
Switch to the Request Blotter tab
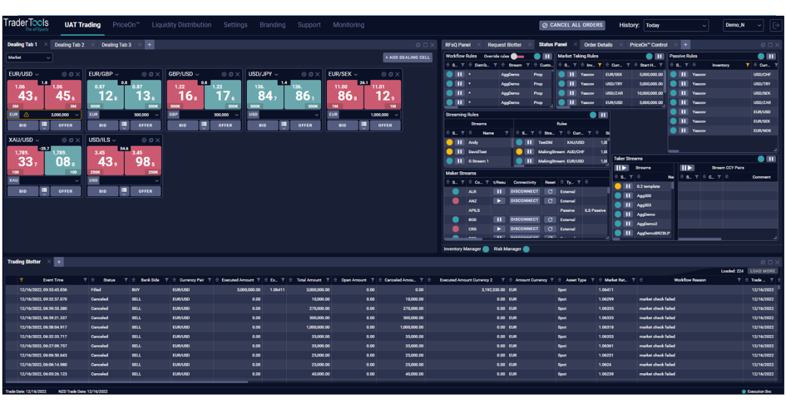504,45
